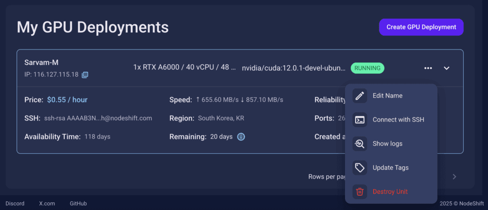Click the terminal icon for SSH connection
The image size is (488, 210).
pos(360,120)
